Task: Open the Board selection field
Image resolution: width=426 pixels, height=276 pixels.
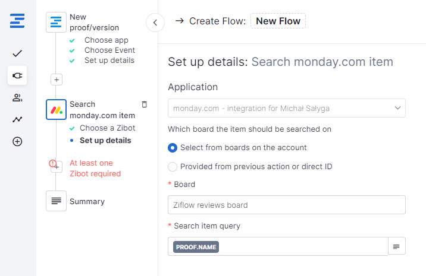Action: [x=286, y=205]
